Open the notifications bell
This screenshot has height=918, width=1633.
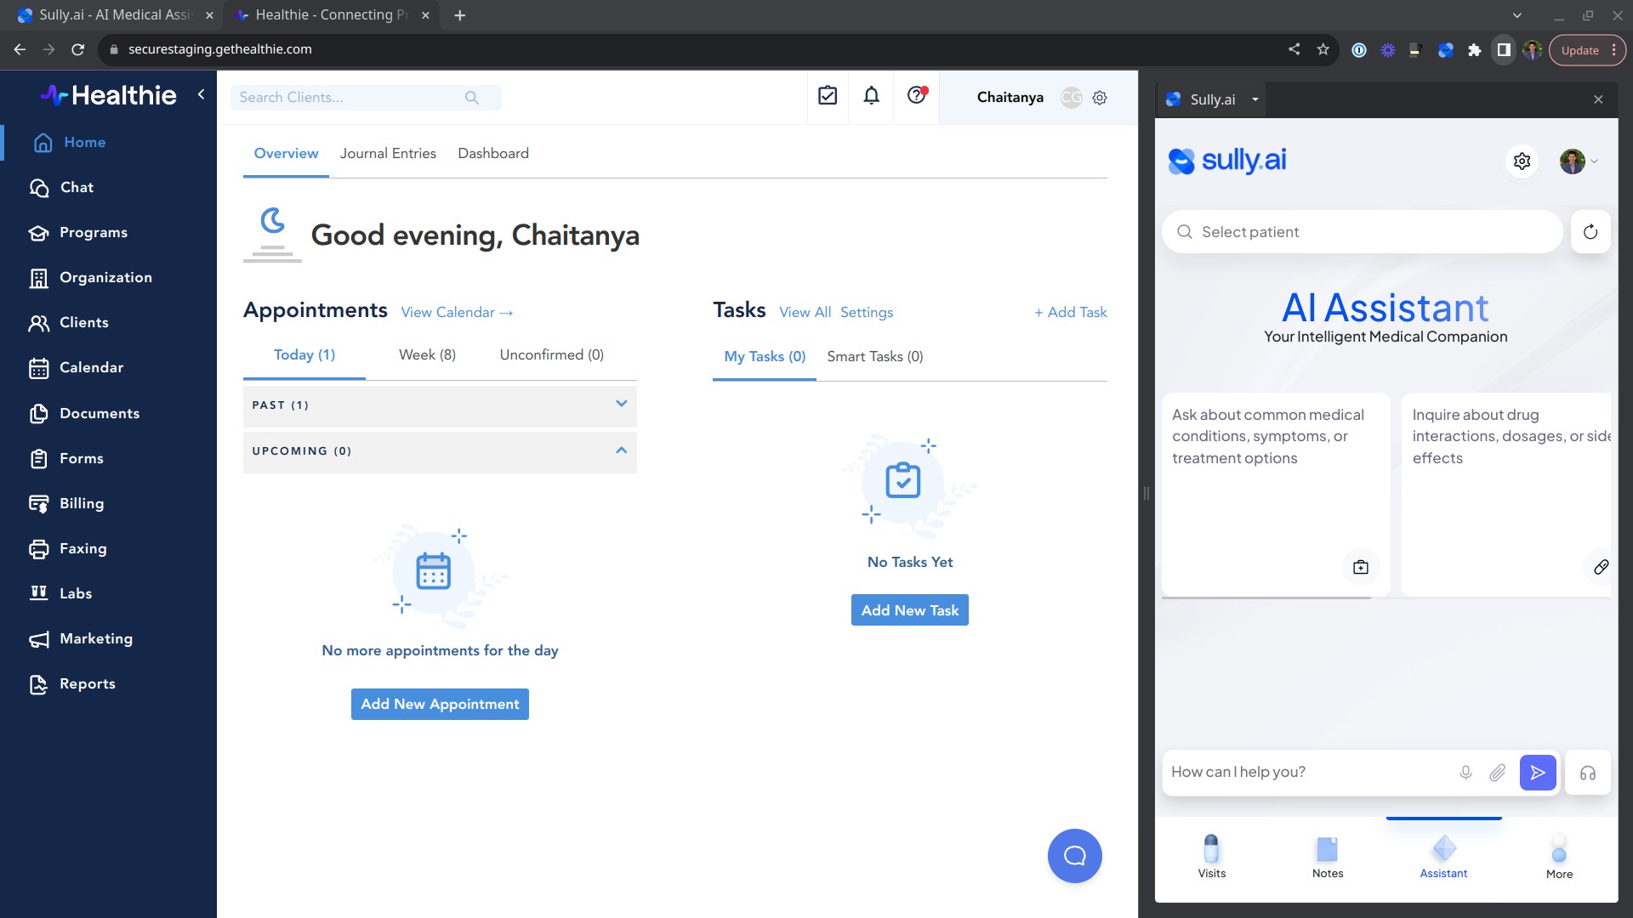coord(871,96)
